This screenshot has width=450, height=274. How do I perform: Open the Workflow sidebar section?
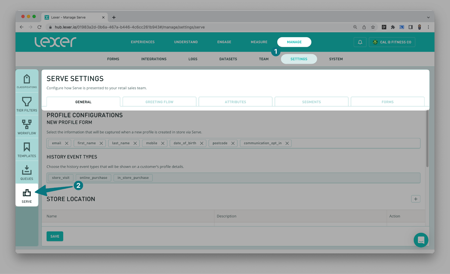click(x=27, y=126)
